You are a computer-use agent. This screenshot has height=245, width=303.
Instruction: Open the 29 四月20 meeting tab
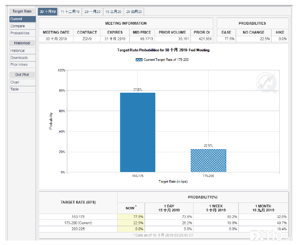coord(134,12)
